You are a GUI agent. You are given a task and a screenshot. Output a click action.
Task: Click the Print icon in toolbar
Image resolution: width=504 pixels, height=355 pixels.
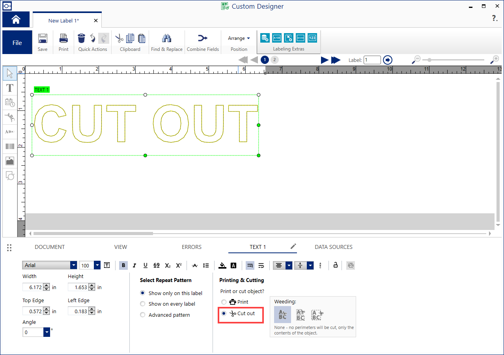[63, 38]
